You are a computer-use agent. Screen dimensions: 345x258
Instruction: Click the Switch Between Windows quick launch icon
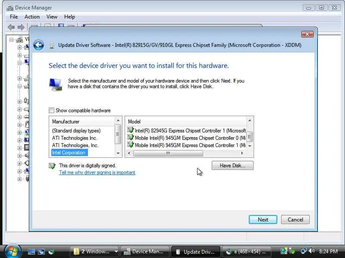(41, 252)
